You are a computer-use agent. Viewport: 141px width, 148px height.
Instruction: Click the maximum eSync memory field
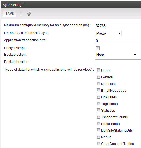118,26
